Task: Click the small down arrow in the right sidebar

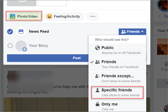Action: [159, 16]
